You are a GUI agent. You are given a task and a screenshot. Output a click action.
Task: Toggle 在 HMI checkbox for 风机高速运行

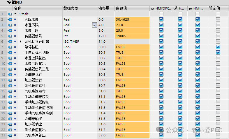click(x=198, y=91)
